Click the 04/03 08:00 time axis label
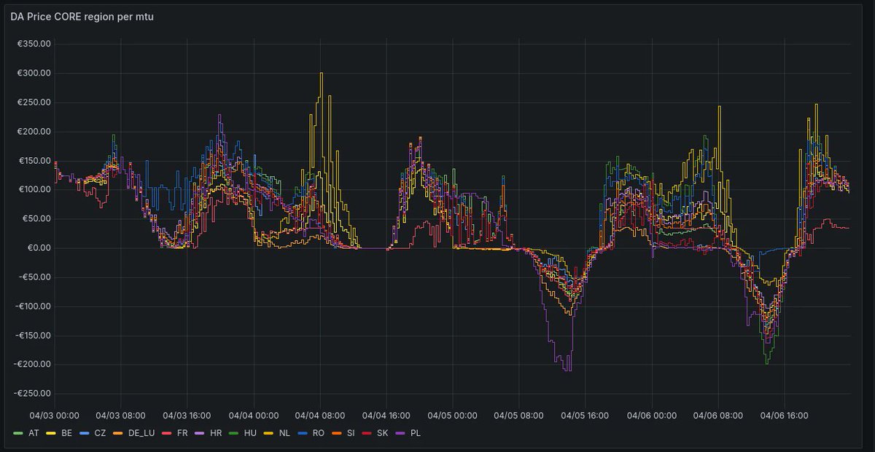Screen dimensions: 875x452 120,416
